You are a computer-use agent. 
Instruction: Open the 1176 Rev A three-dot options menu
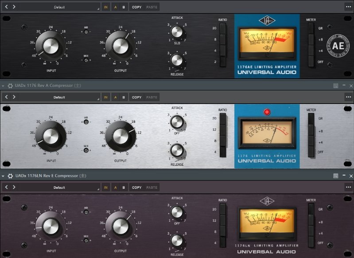tap(348, 97)
